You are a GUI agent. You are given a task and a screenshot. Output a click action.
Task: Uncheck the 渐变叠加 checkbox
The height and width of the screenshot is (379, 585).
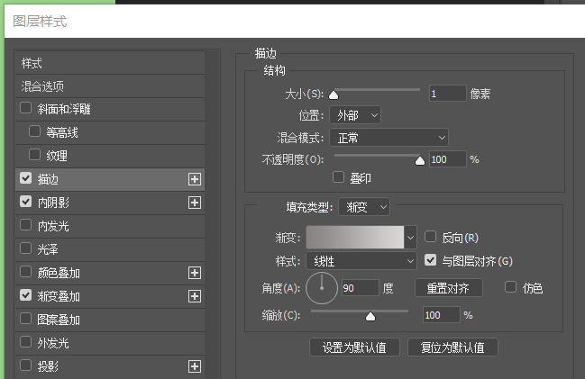coord(26,295)
